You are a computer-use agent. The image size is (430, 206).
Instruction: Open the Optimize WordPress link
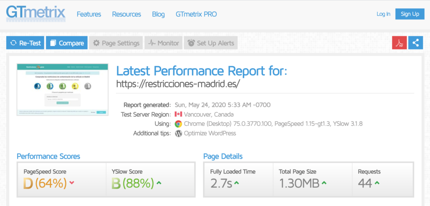click(210, 133)
